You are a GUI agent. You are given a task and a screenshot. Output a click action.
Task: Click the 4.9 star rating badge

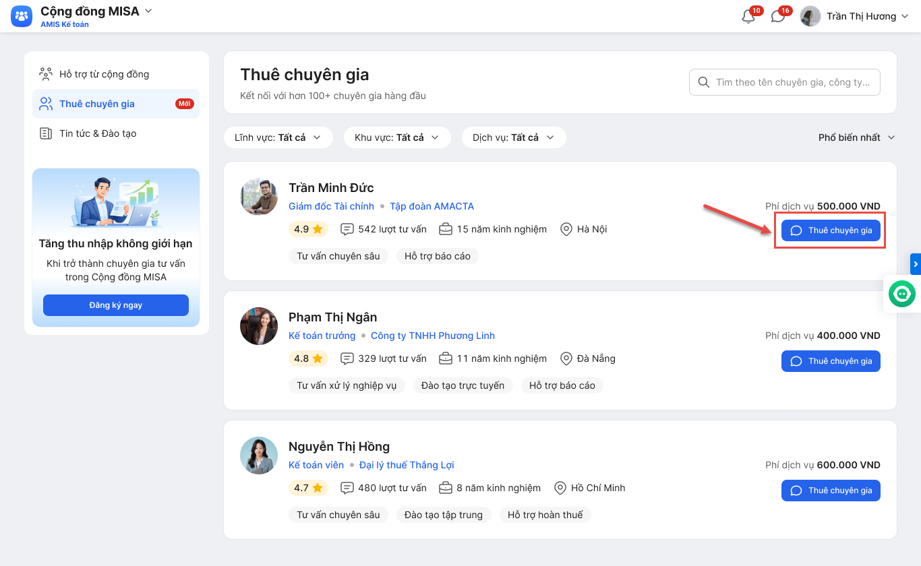(308, 229)
